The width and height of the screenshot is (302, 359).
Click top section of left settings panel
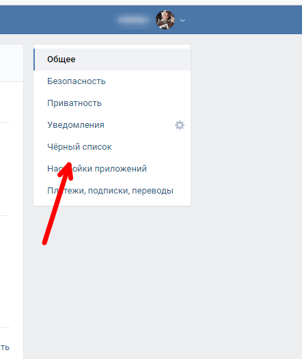tap(12, 63)
